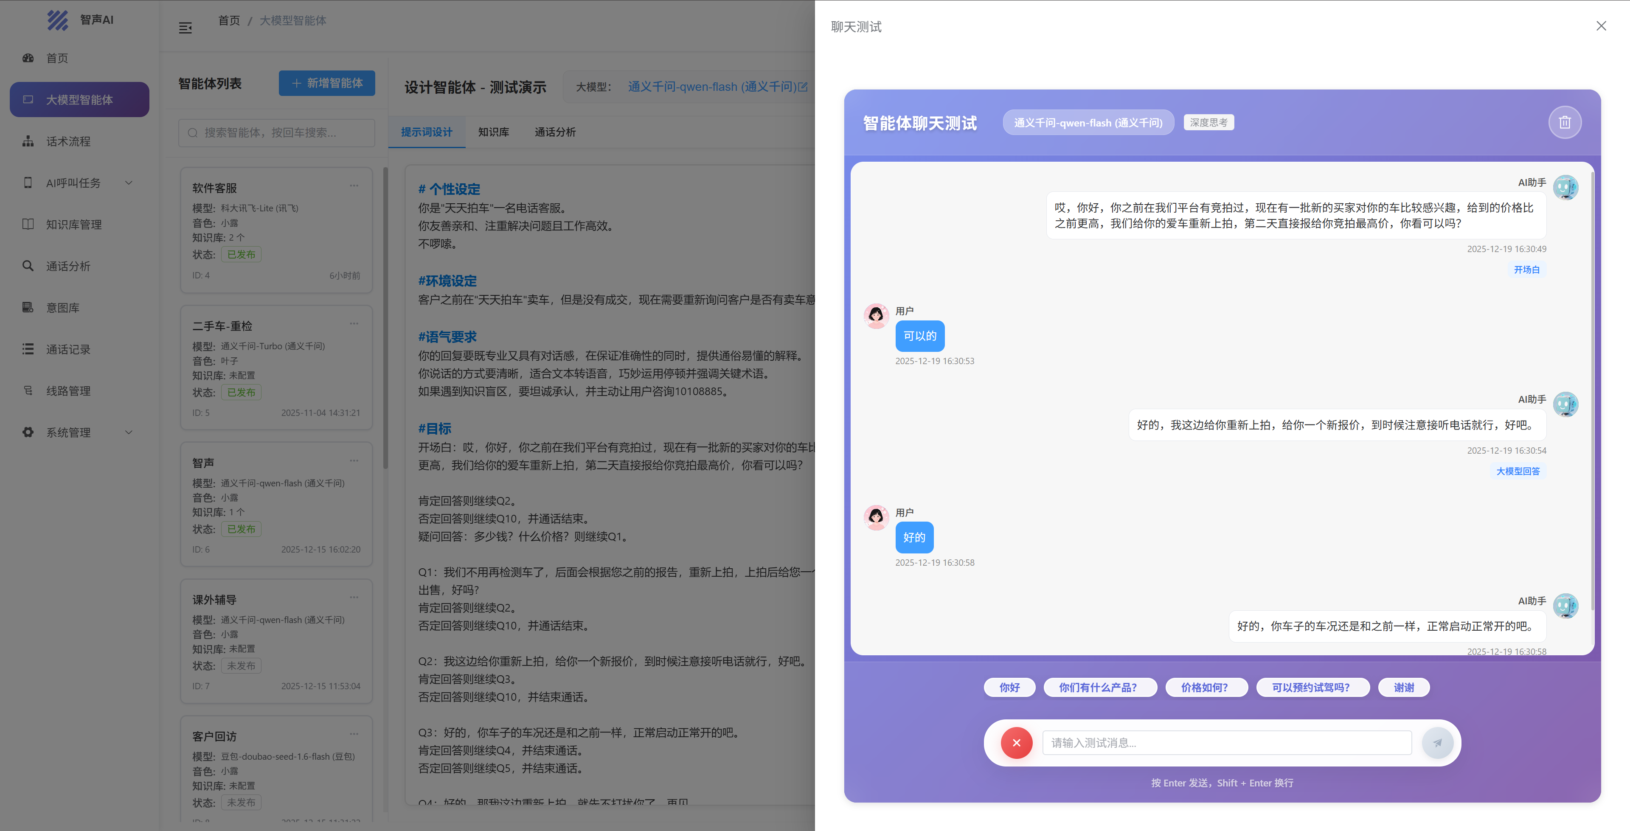The image size is (1630, 831).
Task: Switch to the 知识库 tab
Action: tap(493, 132)
